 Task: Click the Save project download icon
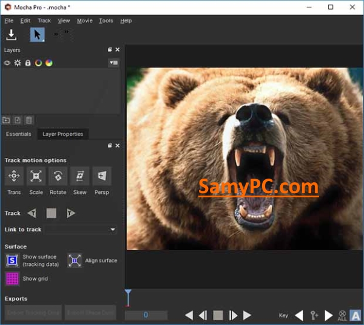[11, 35]
